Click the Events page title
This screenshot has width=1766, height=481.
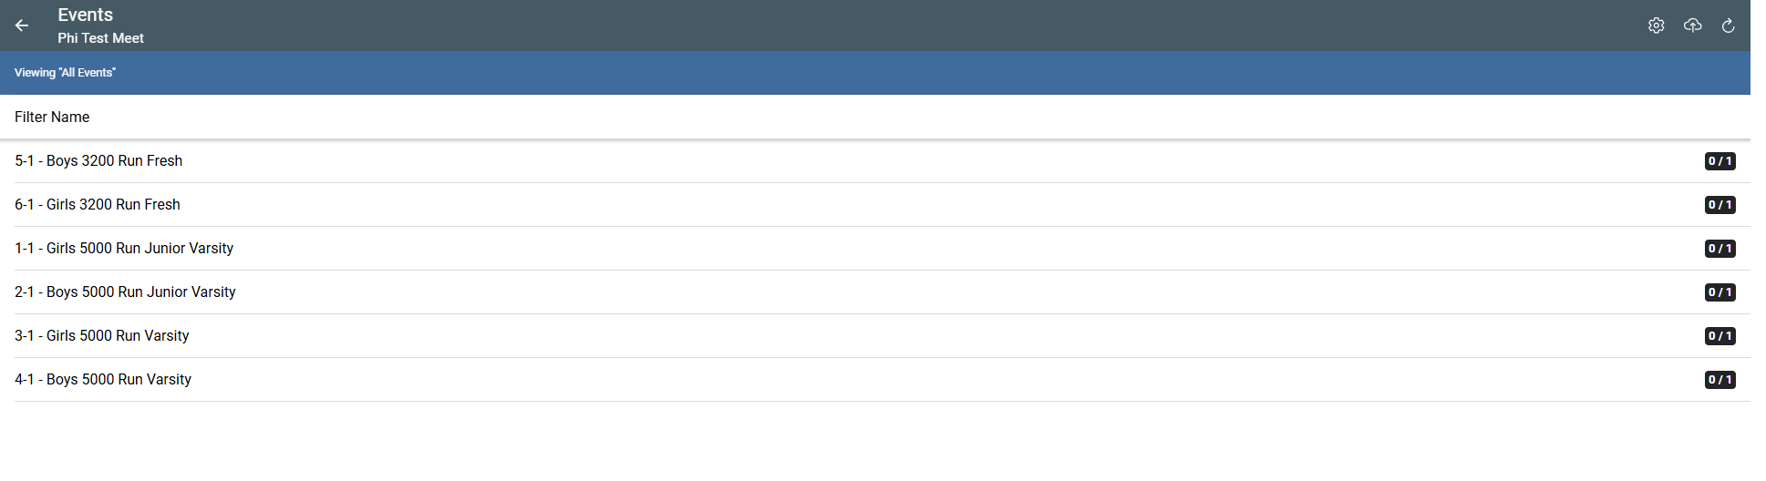click(x=86, y=15)
